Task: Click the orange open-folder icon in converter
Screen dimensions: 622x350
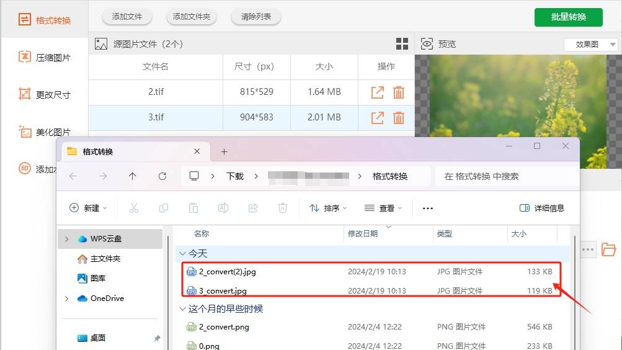Action: (x=608, y=249)
